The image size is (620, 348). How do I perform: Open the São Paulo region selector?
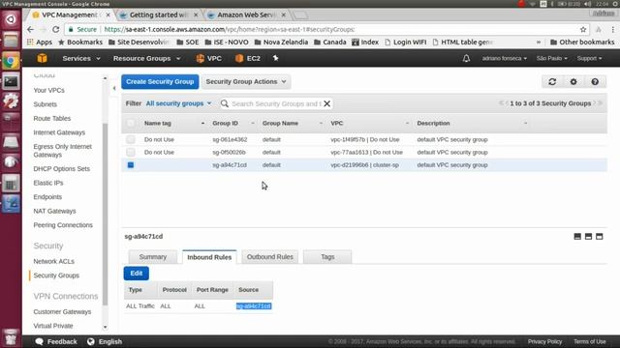551,58
